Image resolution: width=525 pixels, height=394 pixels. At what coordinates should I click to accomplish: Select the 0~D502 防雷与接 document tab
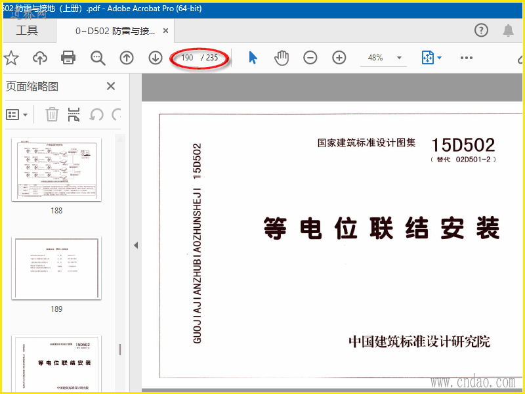tap(115, 31)
